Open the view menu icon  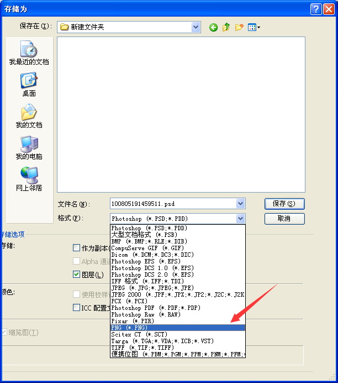(254, 27)
